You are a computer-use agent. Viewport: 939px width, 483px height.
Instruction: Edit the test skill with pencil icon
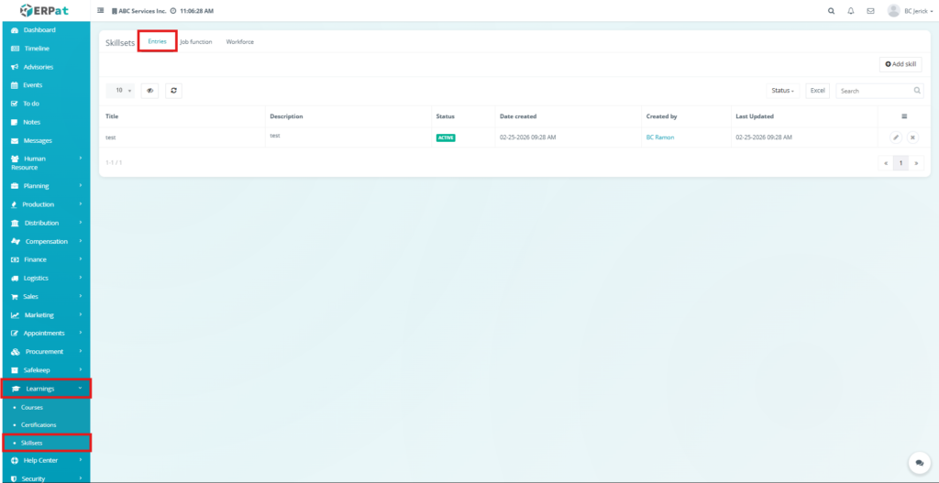896,137
